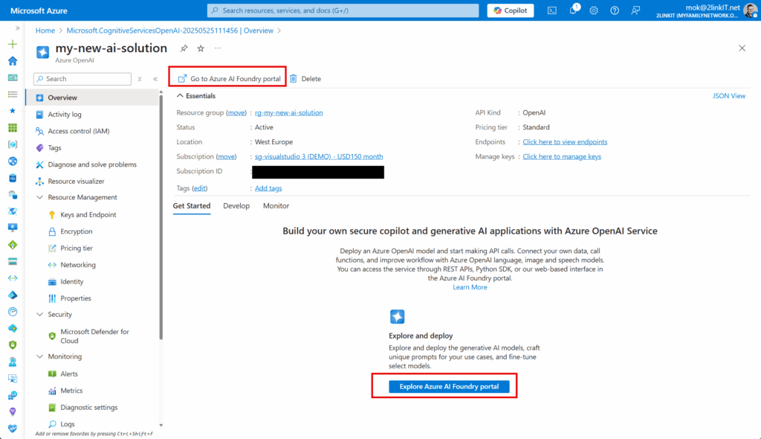
Task: Open the Copilot button
Action: [x=510, y=10]
